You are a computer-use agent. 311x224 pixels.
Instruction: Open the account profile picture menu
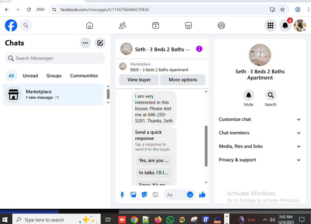[300, 25]
